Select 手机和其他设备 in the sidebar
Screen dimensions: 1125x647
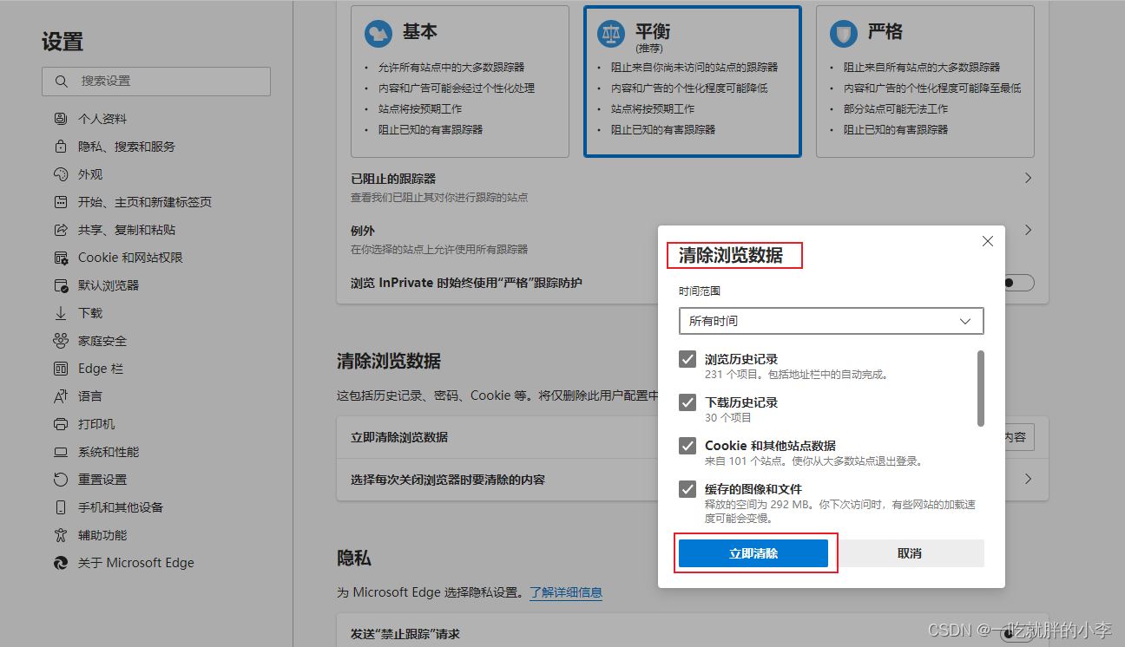coord(121,507)
